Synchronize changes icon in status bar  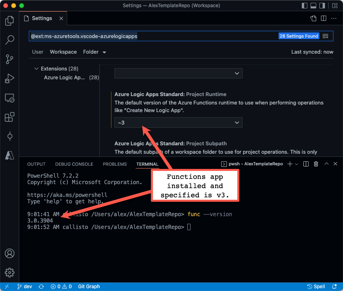[41, 287]
